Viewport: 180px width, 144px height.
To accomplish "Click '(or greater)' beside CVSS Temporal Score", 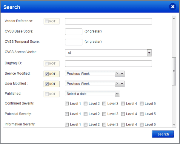I will pos(93,42).
